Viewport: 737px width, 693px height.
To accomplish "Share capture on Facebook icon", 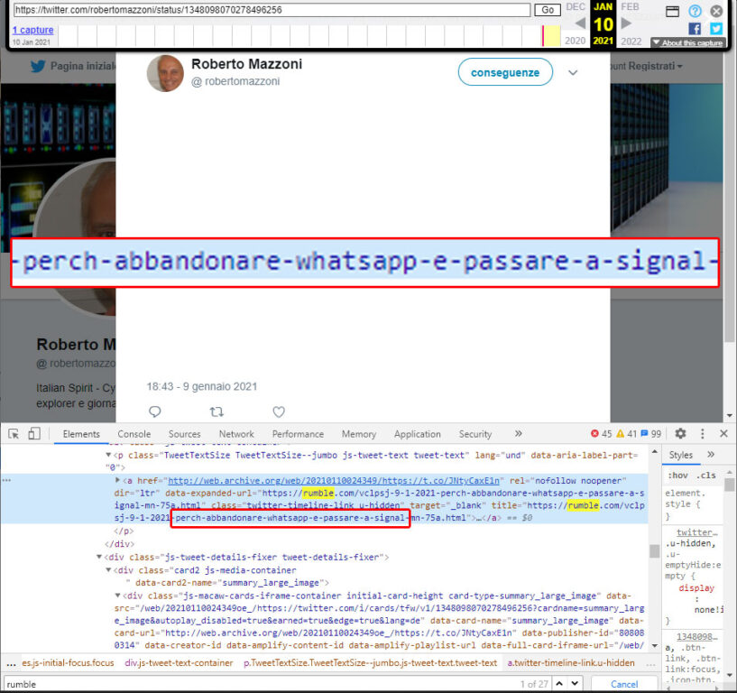I will [695, 29].
